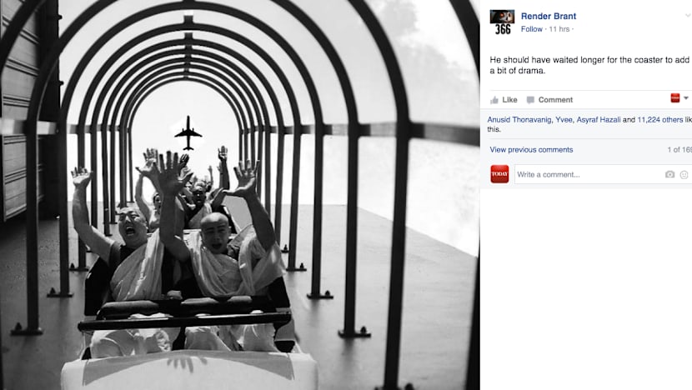Follow Render Brant
Viewport: 692px width, 390px height.
coord(531,29)
